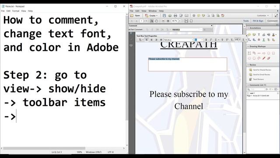Select the Oval drawing markup tool
280x158 pixels.
tap(269, 53)
